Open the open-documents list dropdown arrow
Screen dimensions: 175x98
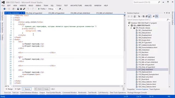click(x=125, y=13)
